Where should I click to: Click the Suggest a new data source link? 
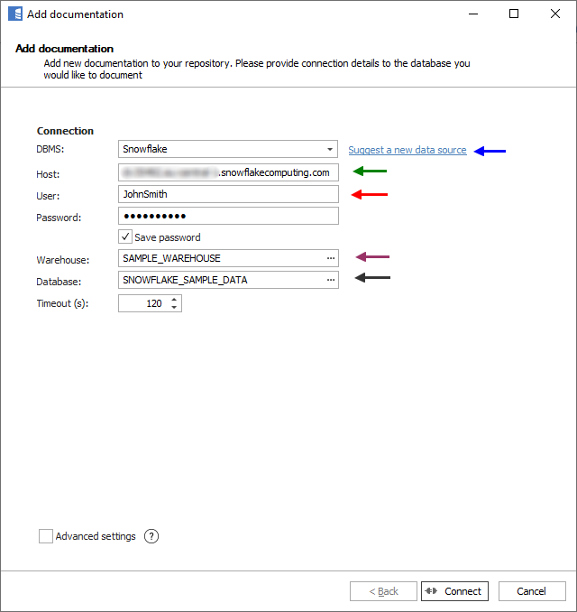pos(408,150)
